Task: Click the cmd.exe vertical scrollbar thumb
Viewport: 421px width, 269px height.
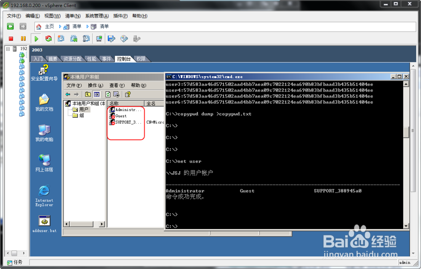Action: click(x=406, y=132)
